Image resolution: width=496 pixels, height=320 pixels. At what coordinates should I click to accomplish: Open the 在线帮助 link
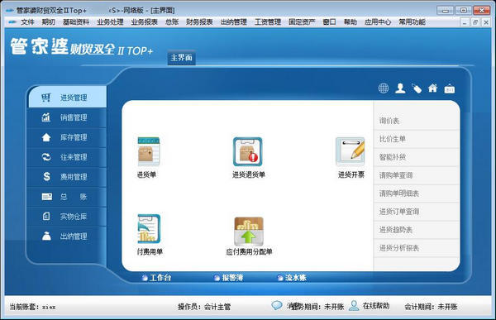[x=376, y=306]
